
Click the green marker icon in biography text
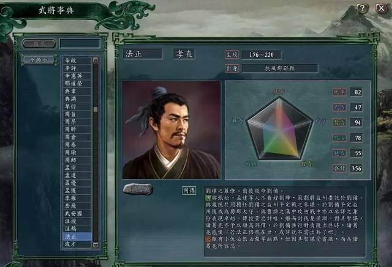click(x=208, y=198)
